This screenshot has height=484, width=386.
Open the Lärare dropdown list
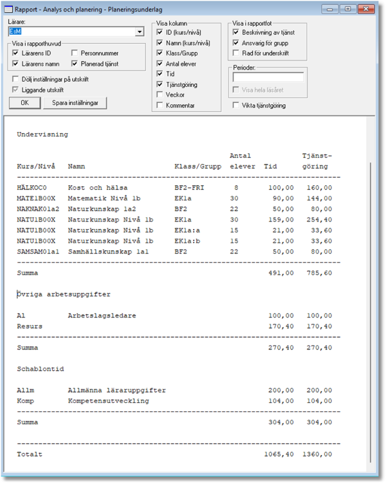click(140, 32)
